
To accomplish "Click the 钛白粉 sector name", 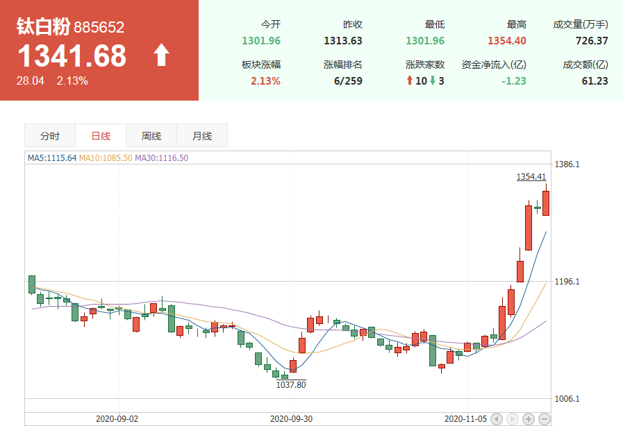I will (43, 26).
